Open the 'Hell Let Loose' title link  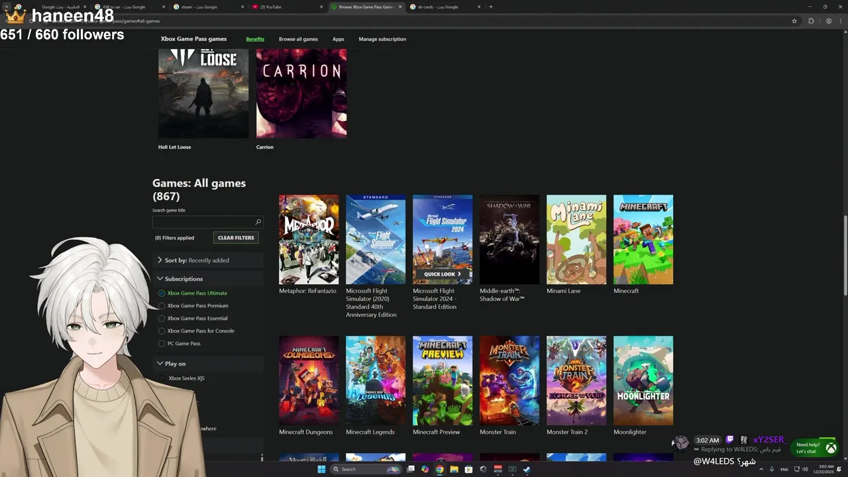click(174, 147)
